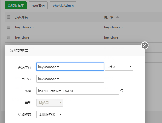
Task: Regenerate password with refresh icon
Action: click(x=122, y=91)
